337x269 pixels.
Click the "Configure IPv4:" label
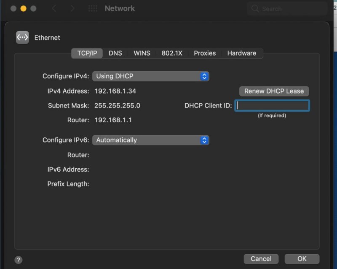[66, 76]
